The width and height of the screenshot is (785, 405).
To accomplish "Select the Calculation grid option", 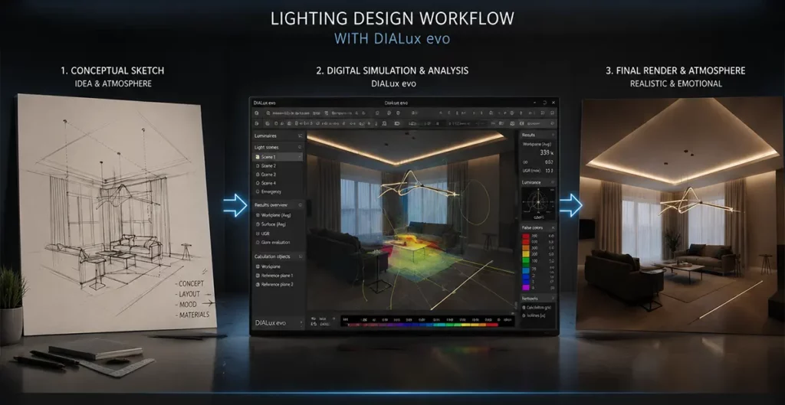I will 537,308.
